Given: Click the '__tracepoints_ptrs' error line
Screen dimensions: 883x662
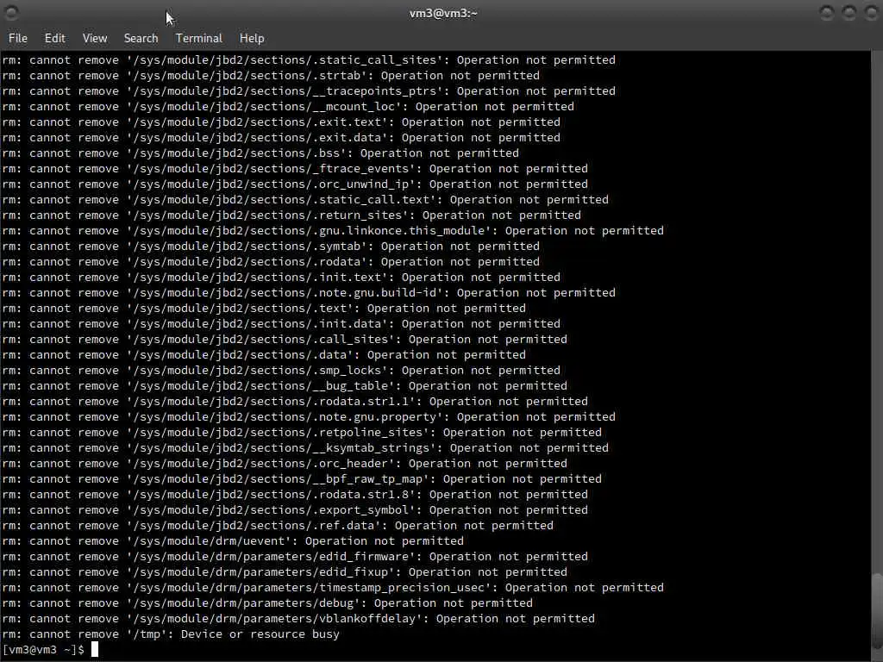Looking at the screenshot, I should coord(309,91).
